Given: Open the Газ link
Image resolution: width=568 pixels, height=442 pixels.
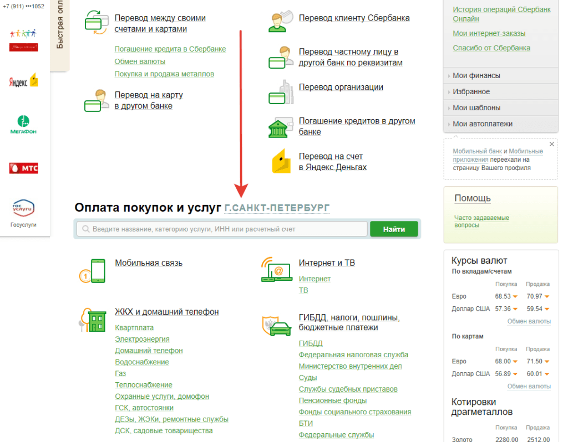Looking at the screenshot, I should point(120,373).
